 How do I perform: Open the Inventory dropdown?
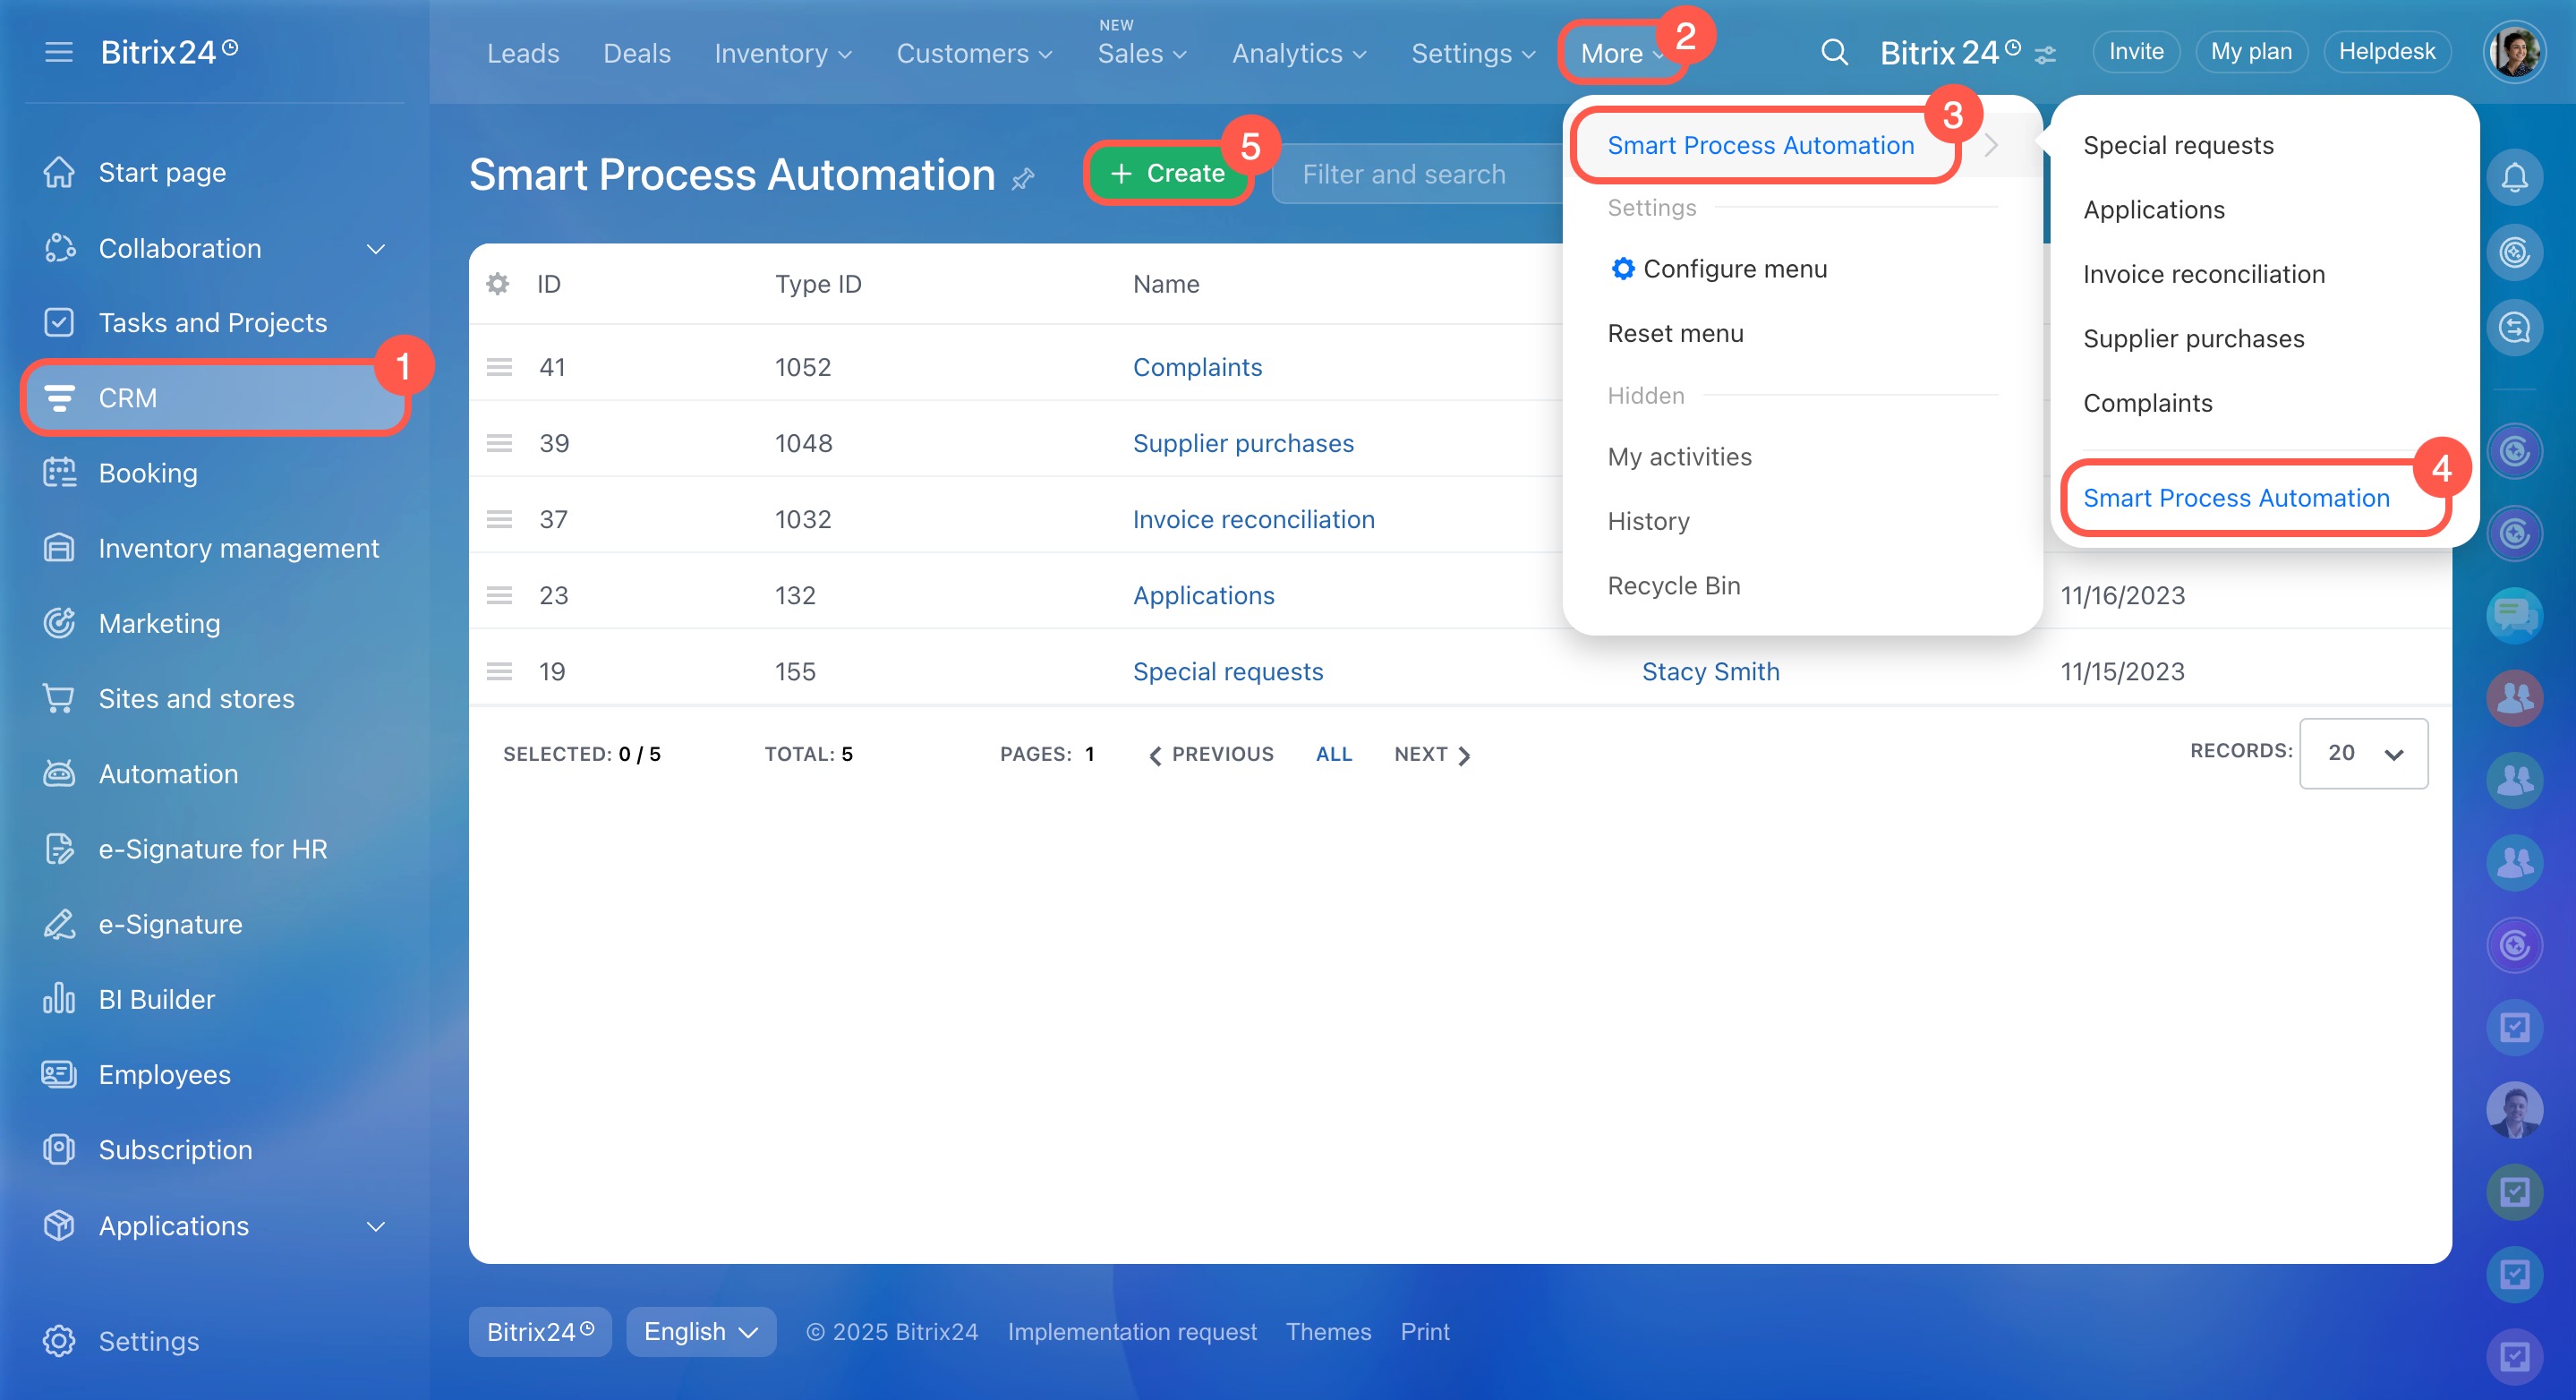pyautogui.click(x=783, y=53)
